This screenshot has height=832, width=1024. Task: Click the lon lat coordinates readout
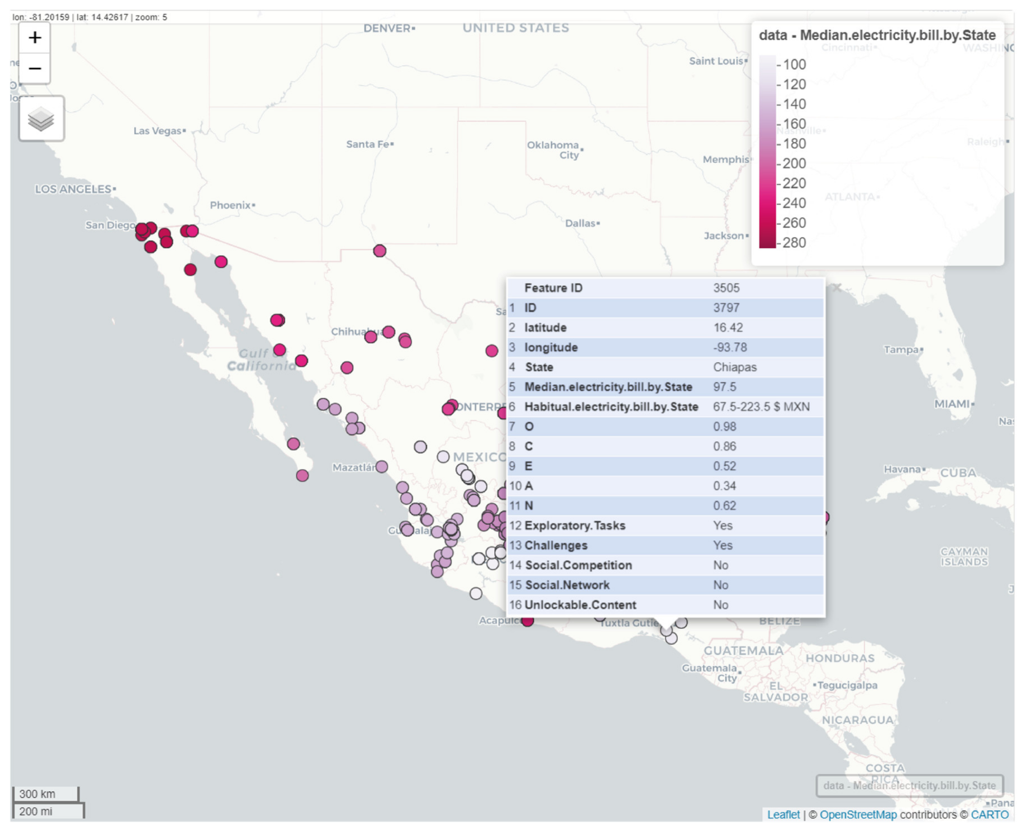click(x=90, y=17)
